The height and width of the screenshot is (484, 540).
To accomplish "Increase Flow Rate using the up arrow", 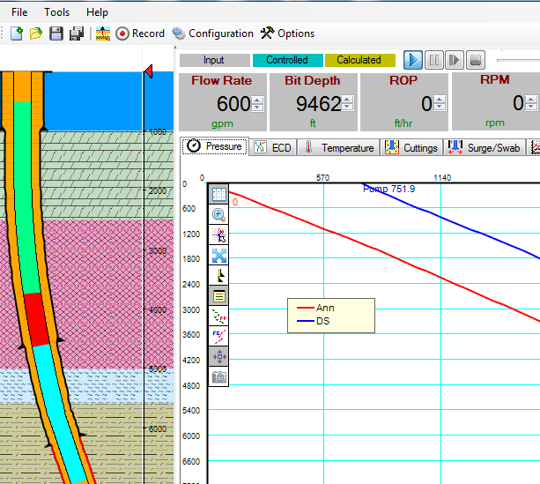I will tap(257, 101).
